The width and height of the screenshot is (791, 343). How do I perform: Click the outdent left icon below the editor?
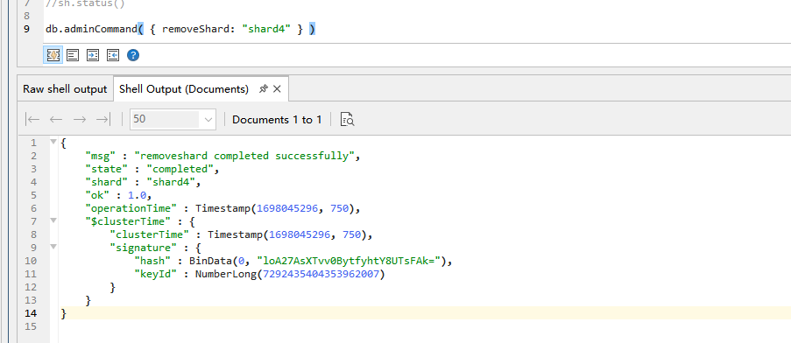pos(113,55)
